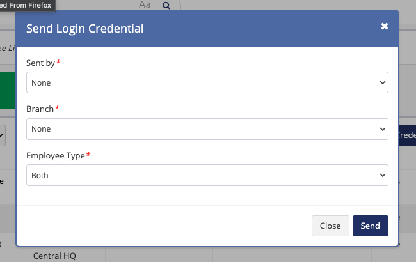The image size is (416, 262).
Task: Click the Employee Type chevron arrow
Action: (383, 175)
